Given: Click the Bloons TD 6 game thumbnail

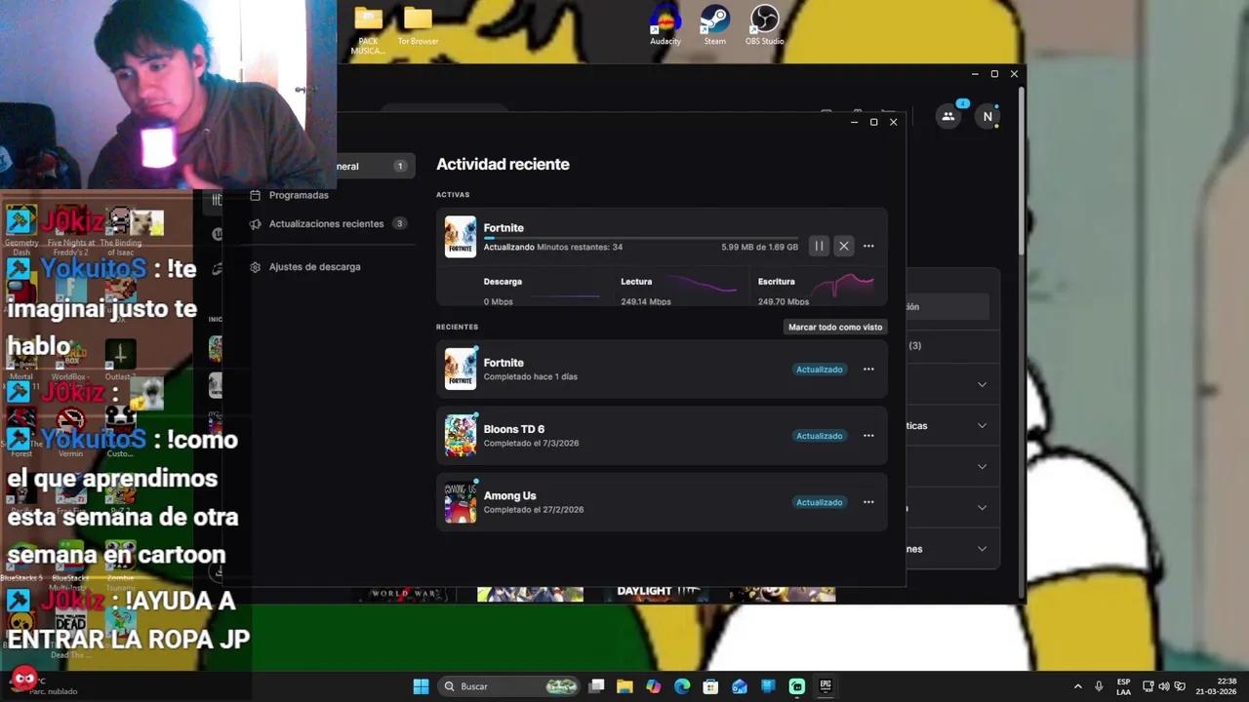Looking at the screenshot, I should point(461,436).
